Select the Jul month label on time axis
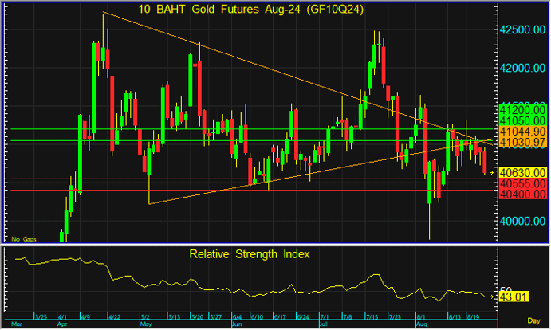This screenshot has height=330, width=551. point(324,325)
